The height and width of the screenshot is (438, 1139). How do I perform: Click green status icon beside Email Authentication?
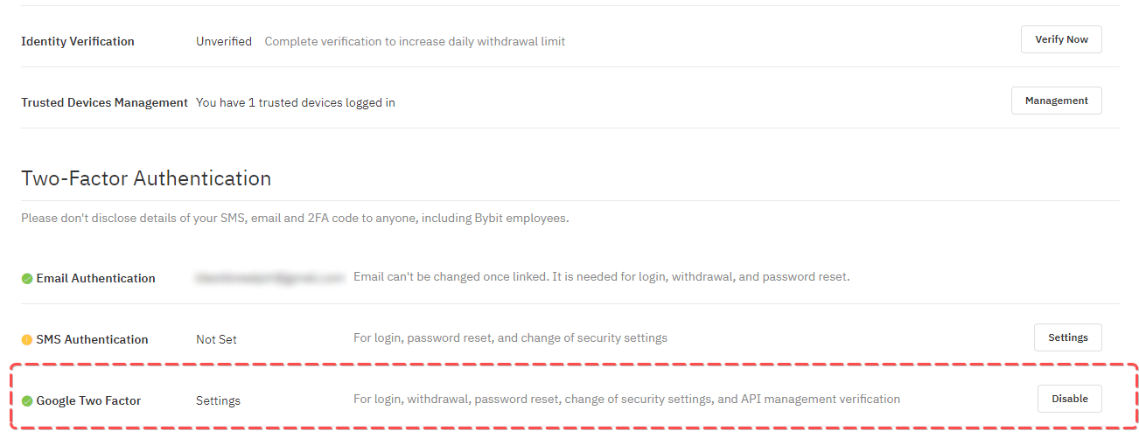(x=27, y=279)
